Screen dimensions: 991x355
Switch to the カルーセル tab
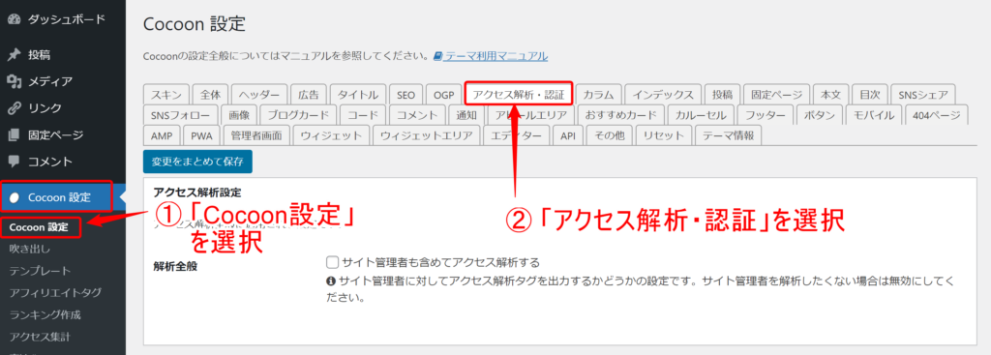click(x=702, y=115)
